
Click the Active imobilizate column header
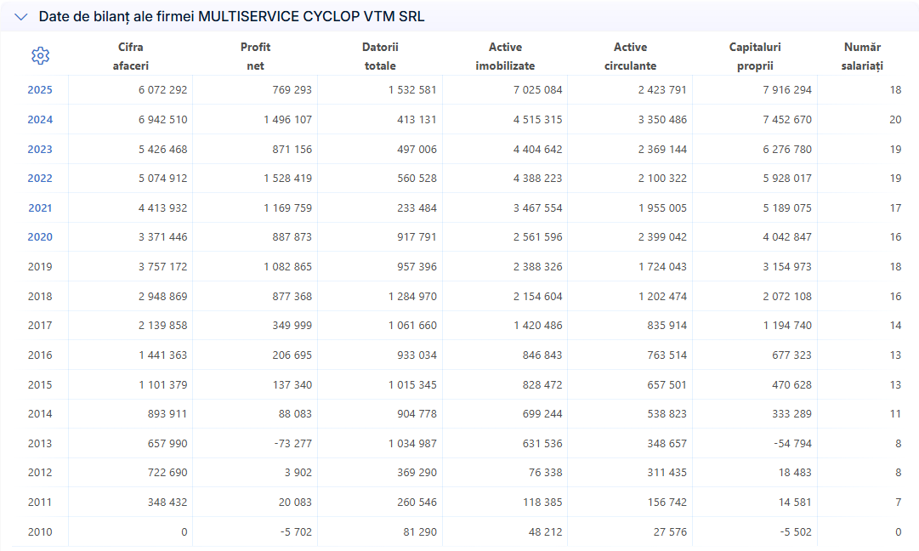(505, 56)
